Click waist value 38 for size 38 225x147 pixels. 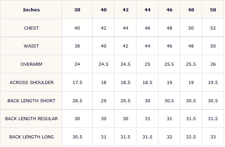click(77, 46)
